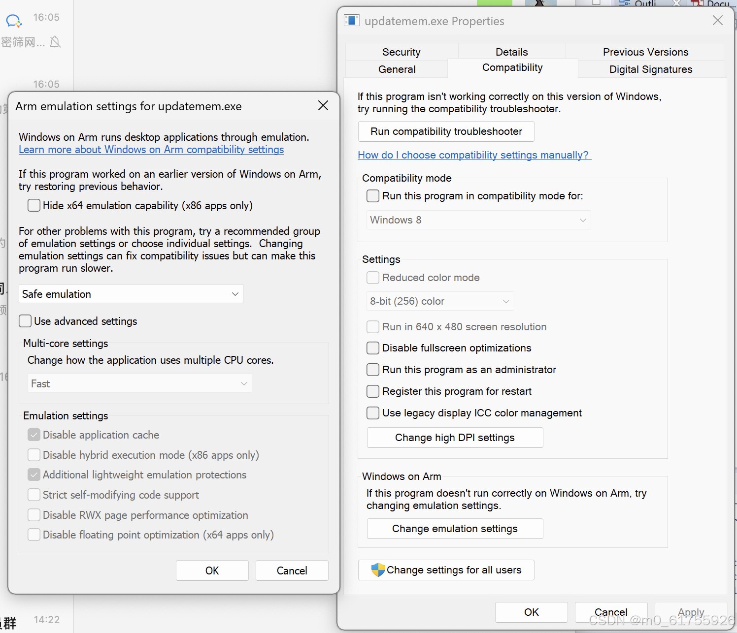737x633 pixels.
Task: Switch to the Details tab
Action: [x=512, y=52]
